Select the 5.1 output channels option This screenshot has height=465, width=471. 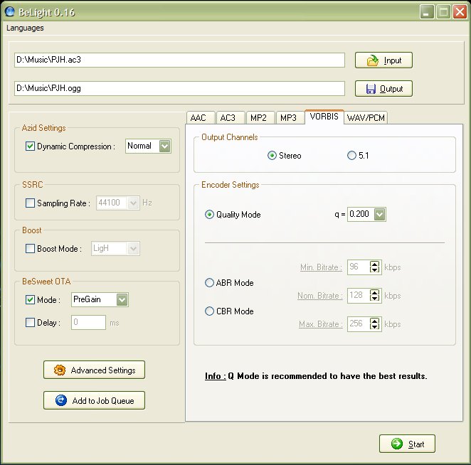tap(351, 156)
